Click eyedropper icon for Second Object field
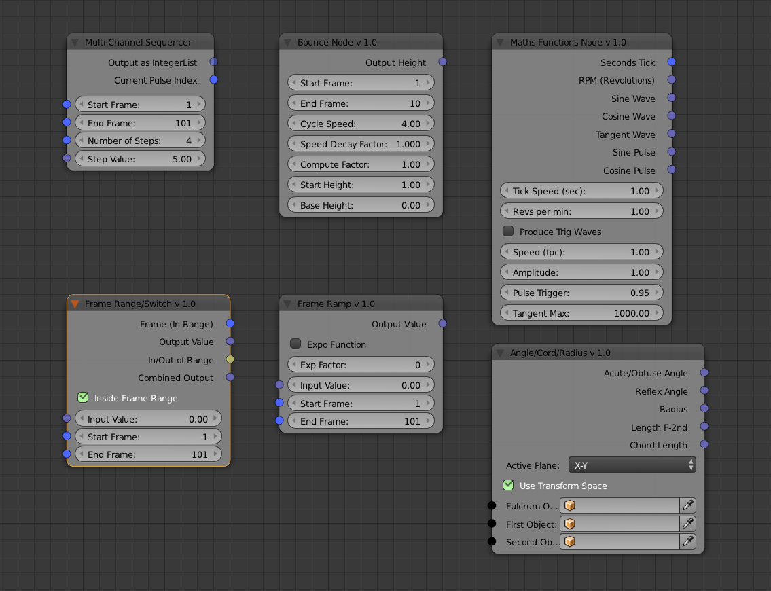771x591 pixels. [x=687, y=541]
